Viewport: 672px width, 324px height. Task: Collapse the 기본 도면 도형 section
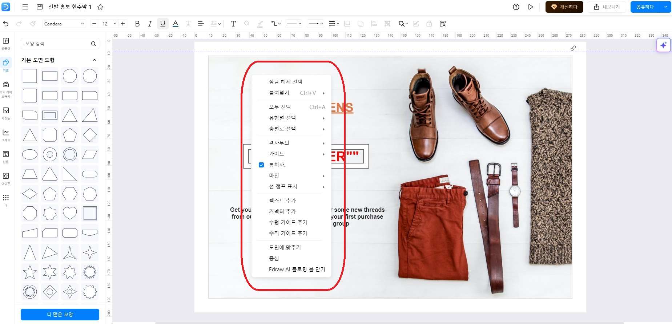[94, 60]
